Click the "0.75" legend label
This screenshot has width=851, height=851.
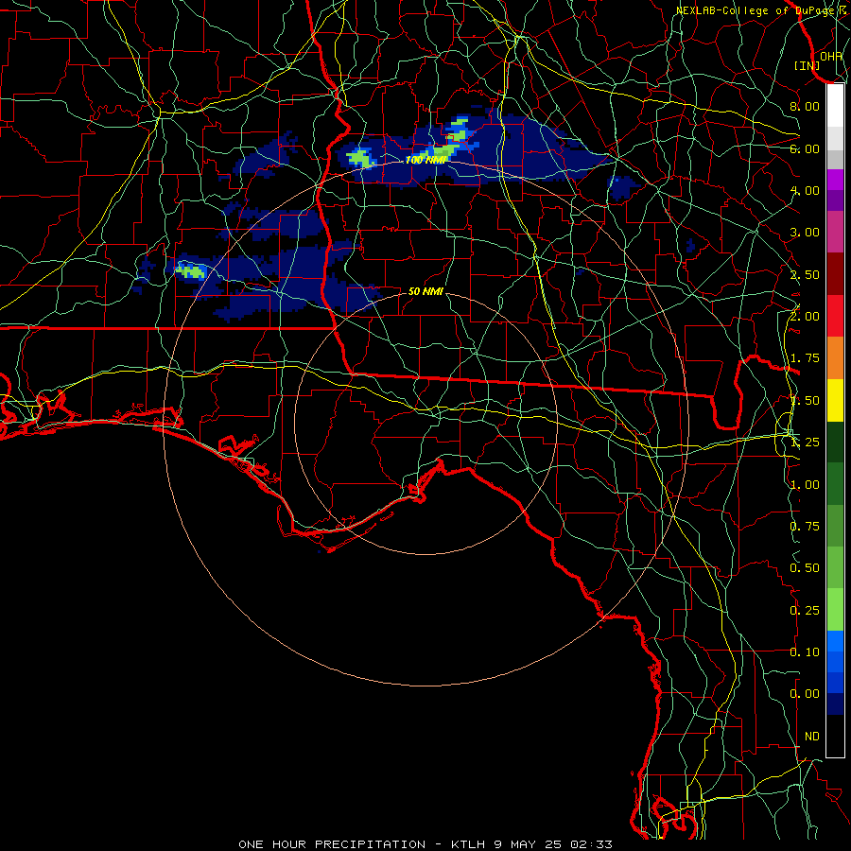click(x=805, y=527)
